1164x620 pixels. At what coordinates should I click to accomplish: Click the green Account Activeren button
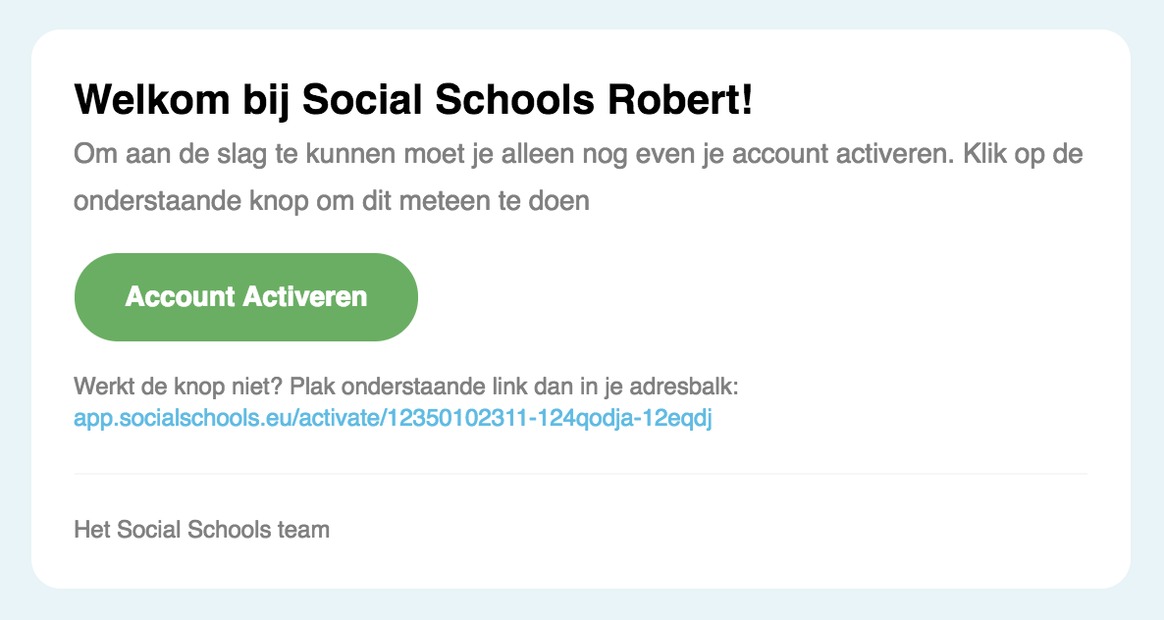point(245,297)
